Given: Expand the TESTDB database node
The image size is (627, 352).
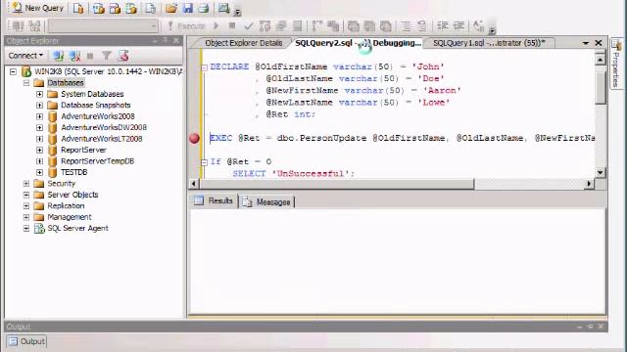Looking at the screenshot, I should coord(39,172).
